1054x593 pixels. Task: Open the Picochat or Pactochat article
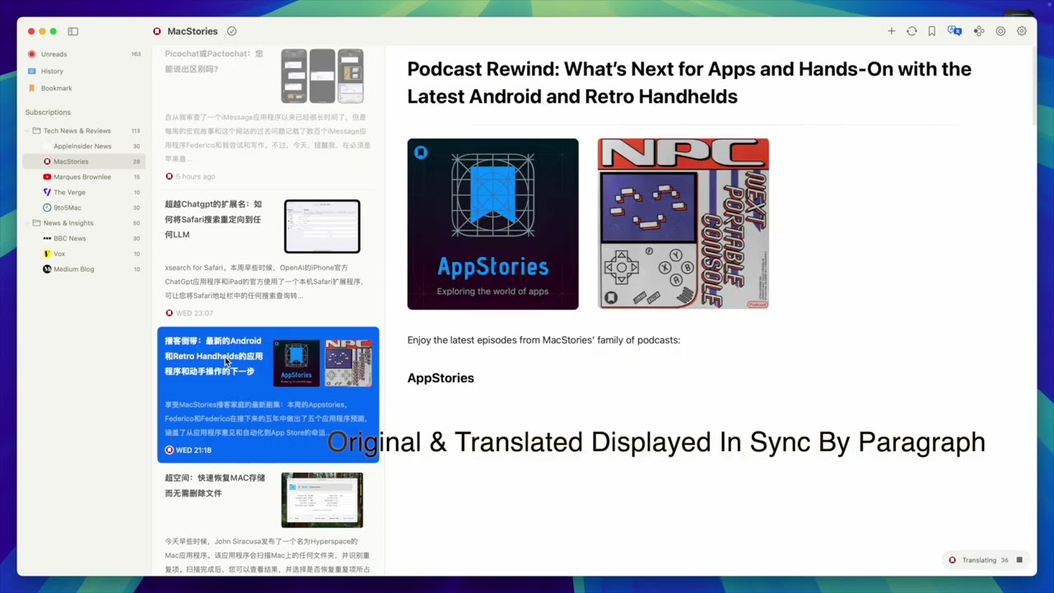pyautogui.click(x=268, y=115)
